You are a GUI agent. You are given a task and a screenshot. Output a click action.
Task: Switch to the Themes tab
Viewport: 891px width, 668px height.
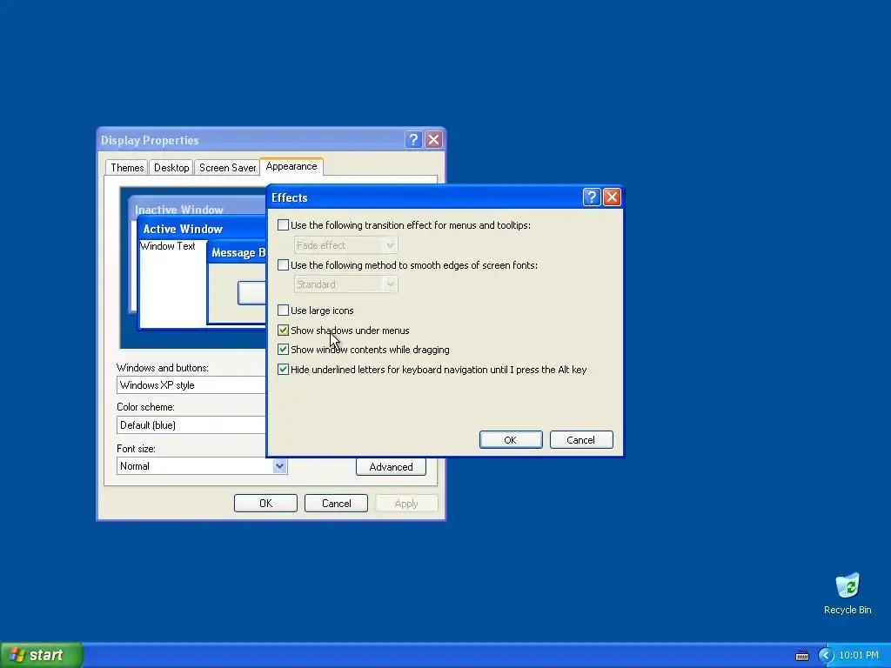point(127,168)
